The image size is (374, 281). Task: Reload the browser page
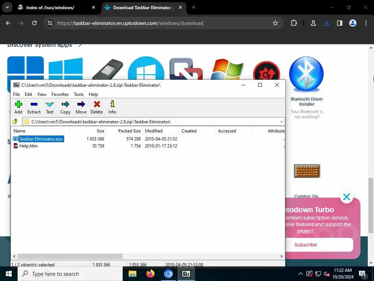[34, 23]
